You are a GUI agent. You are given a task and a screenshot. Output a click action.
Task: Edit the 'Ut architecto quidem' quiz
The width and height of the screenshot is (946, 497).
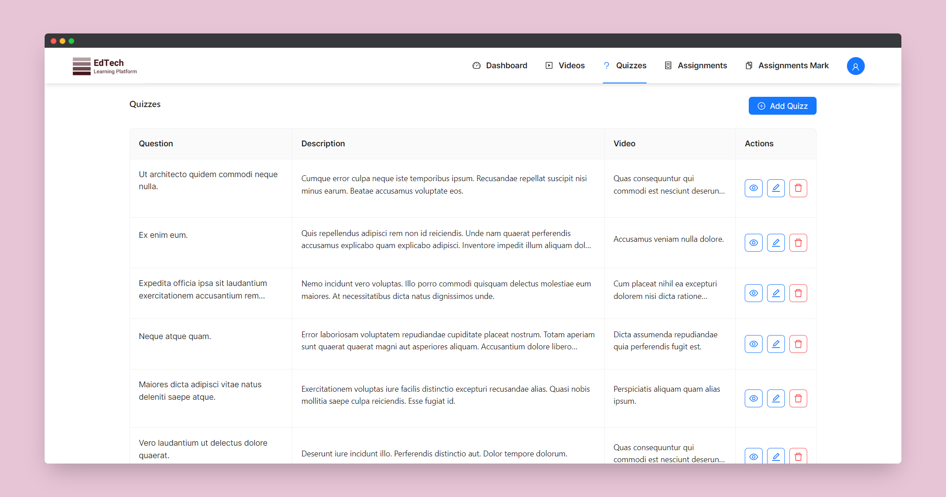(776, 188)
